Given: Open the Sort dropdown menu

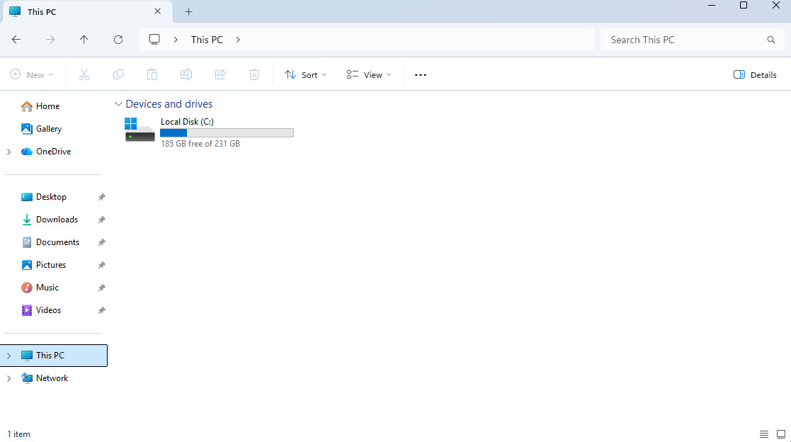Looking at the screenshot, I should click(306, 74).
